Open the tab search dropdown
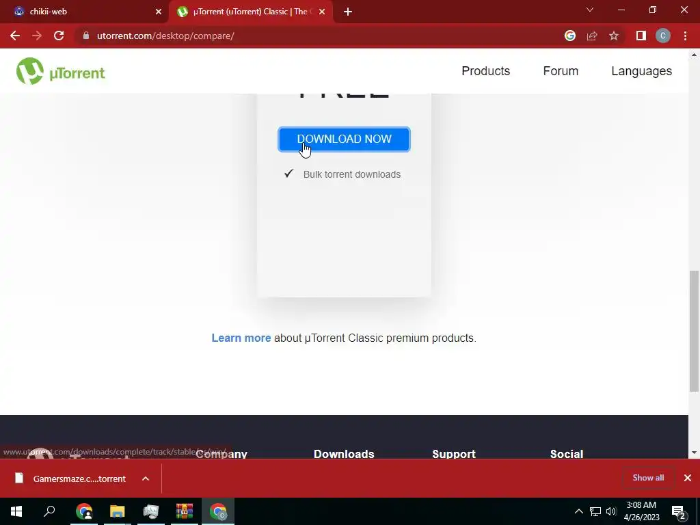 (590, 10)
